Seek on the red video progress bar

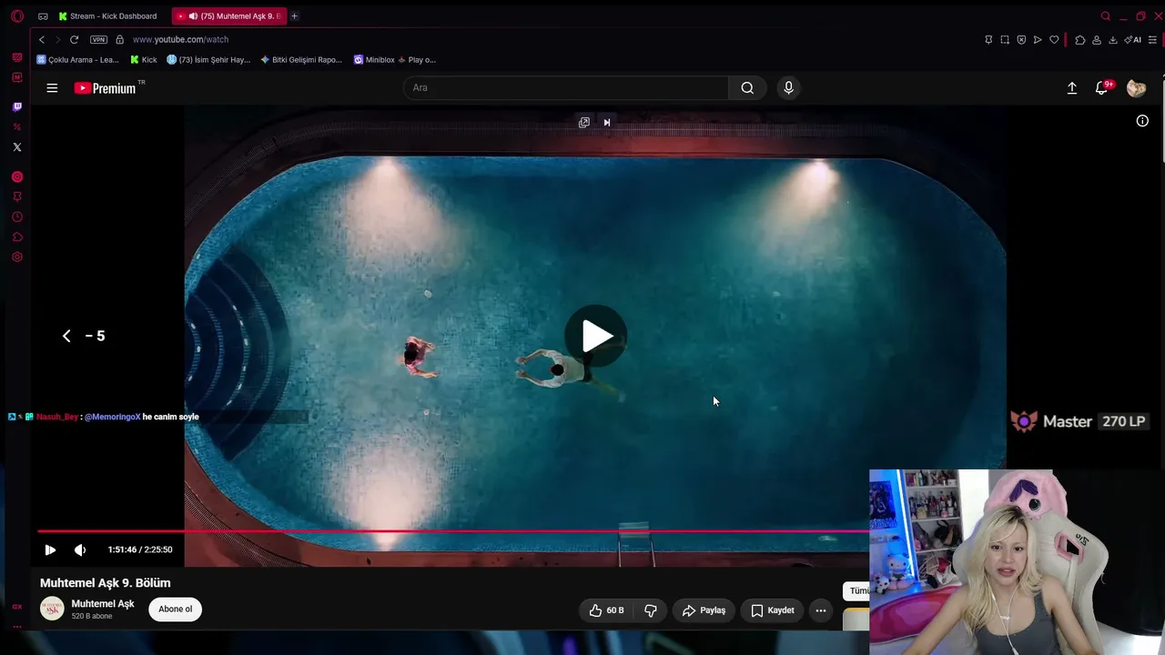[453, 531]
